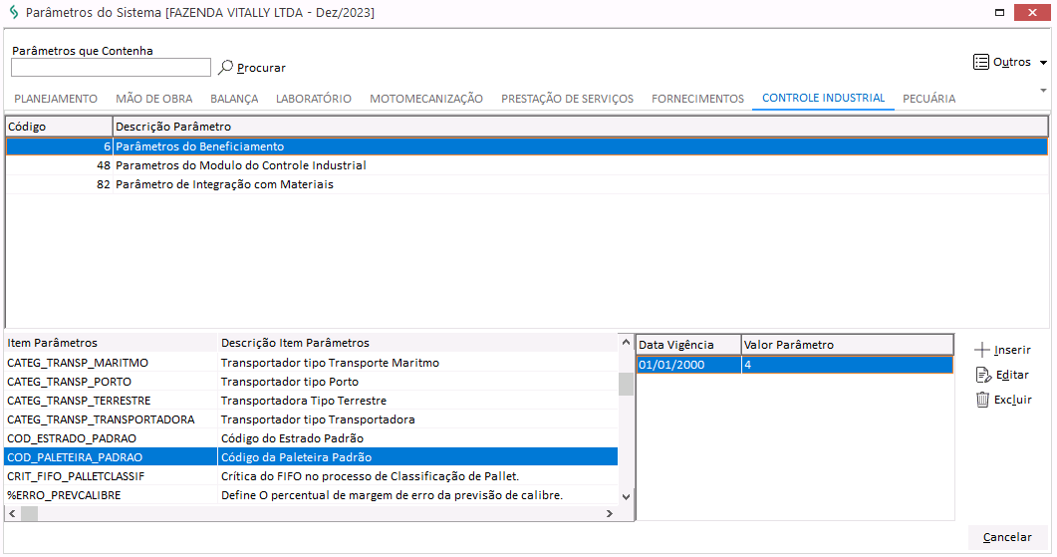Focus the Parâmetros que Contenha input field

point(112,68)
